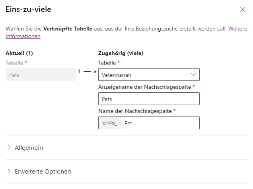Click the crf46_ prefix box

(x=110, y=123)
